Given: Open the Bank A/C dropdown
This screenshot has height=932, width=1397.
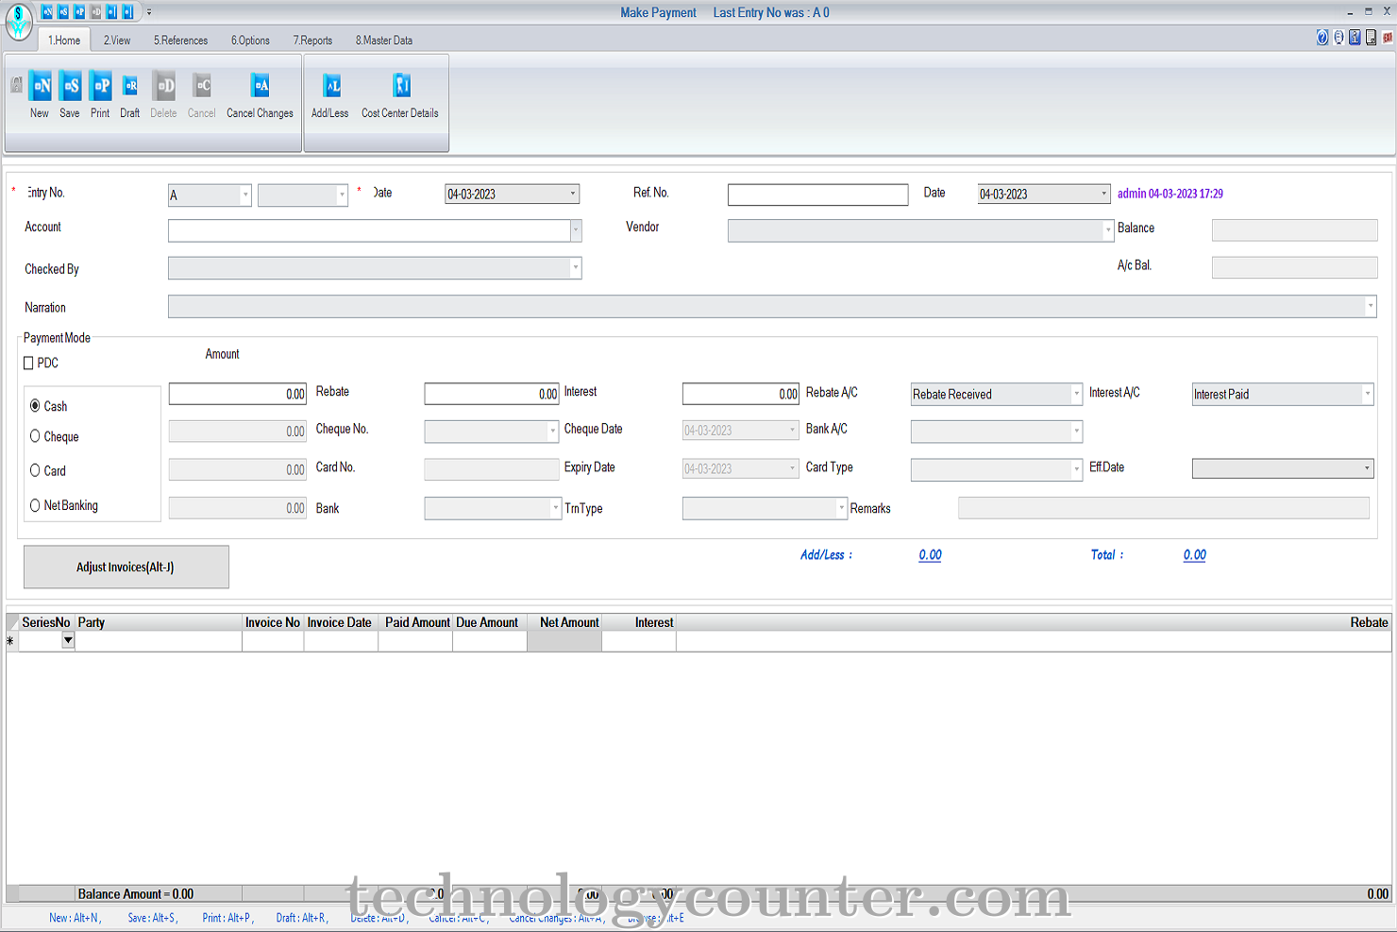Looking at the screenshot, I should point(1076,432).
